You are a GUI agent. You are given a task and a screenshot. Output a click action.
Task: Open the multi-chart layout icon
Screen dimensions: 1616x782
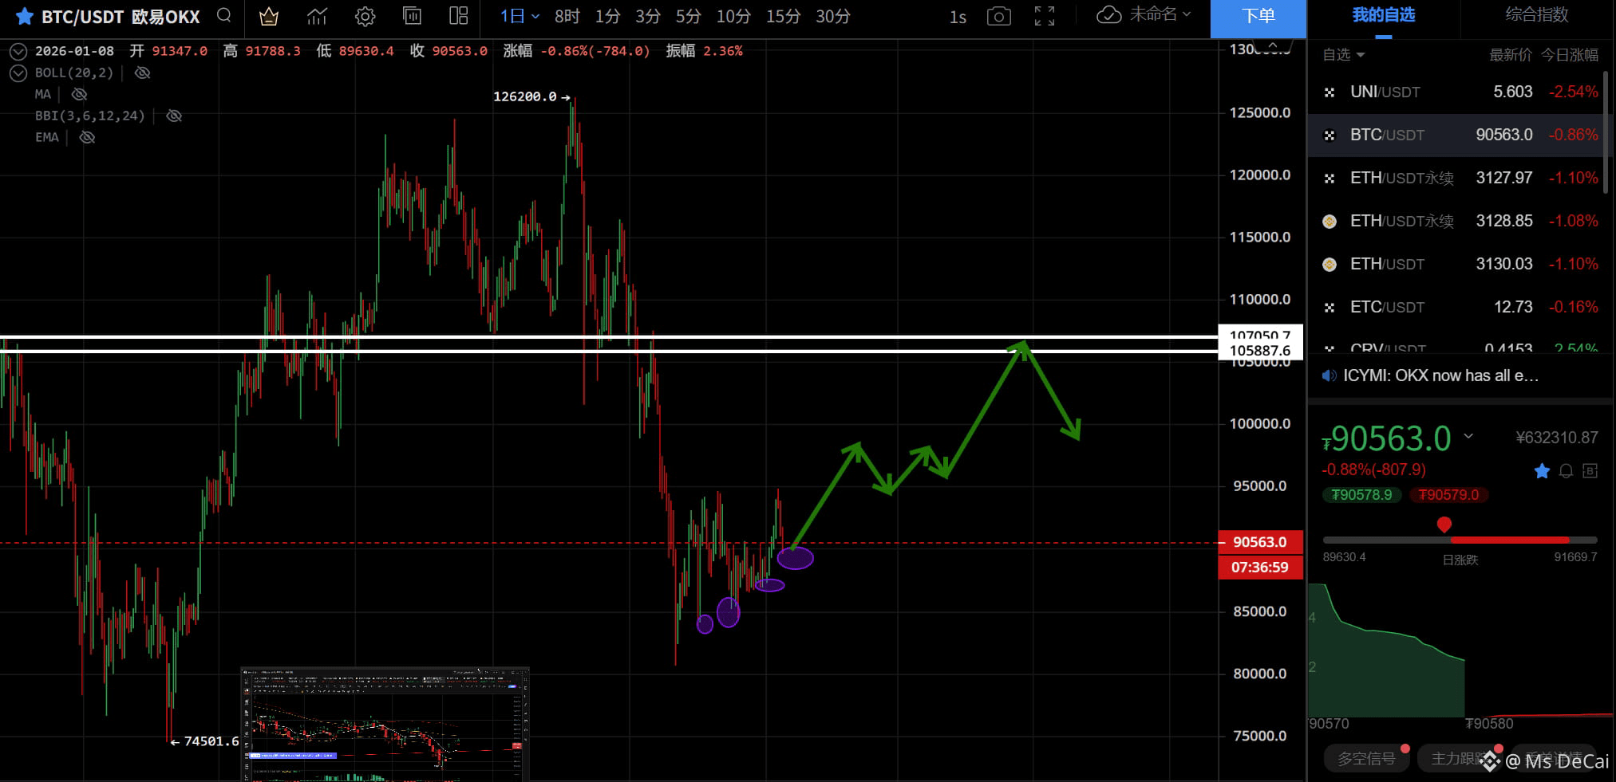[459, 16]
